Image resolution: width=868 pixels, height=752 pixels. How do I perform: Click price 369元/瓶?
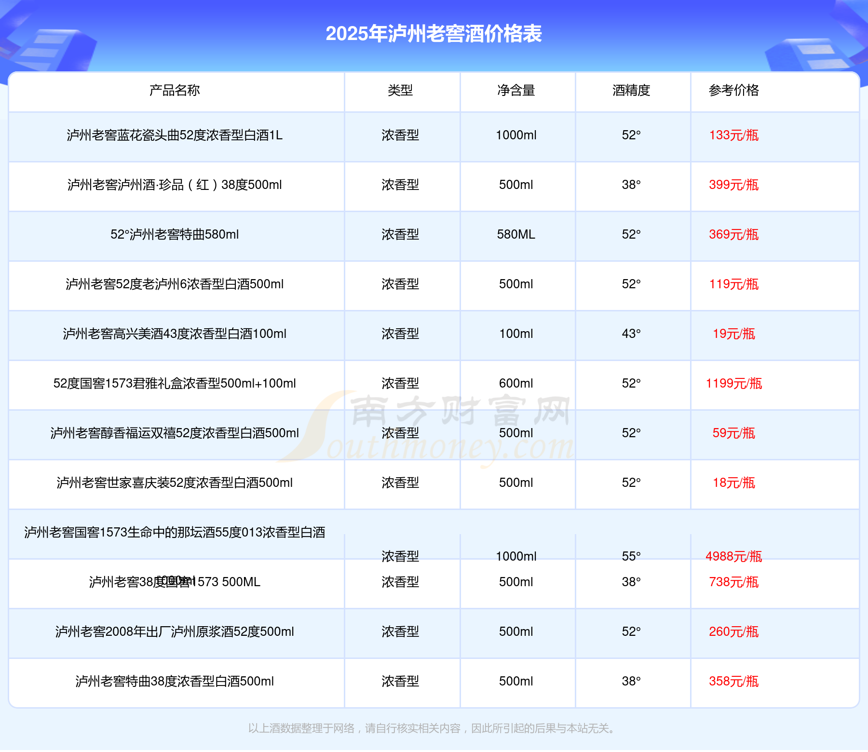(734, 234)
